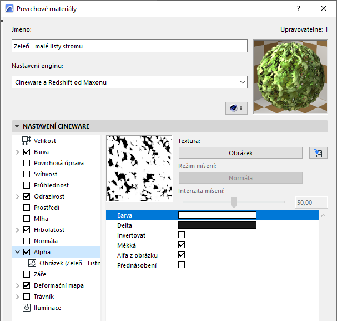Uncheck the Odrazivost channel checkbox
337x321 pixels.
click(27, 196)
